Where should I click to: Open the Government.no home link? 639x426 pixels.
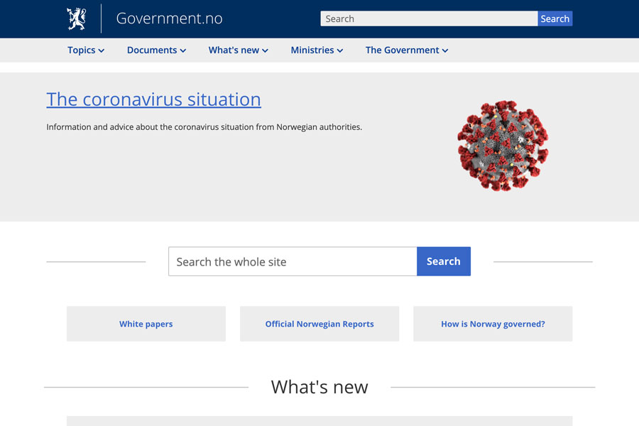169,18
